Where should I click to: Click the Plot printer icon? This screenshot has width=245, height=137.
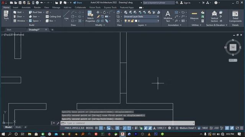(37, 3)
